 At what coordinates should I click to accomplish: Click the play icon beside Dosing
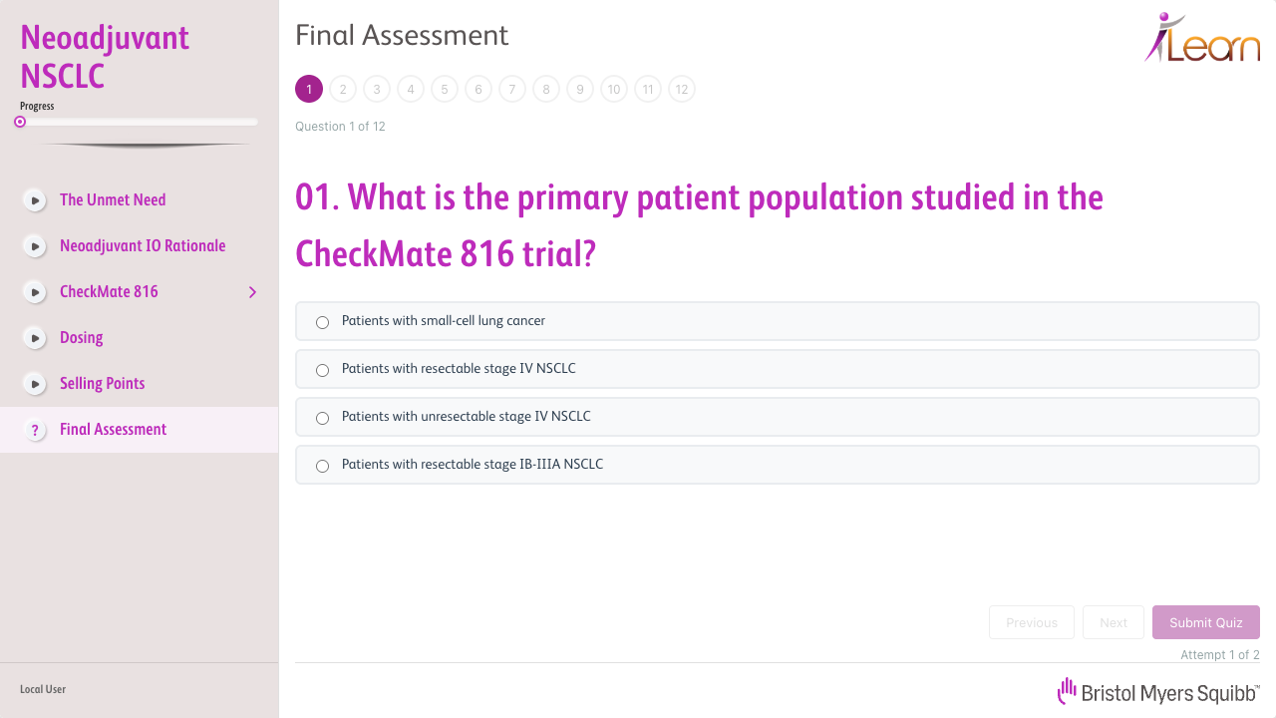(x=35, y=337)
